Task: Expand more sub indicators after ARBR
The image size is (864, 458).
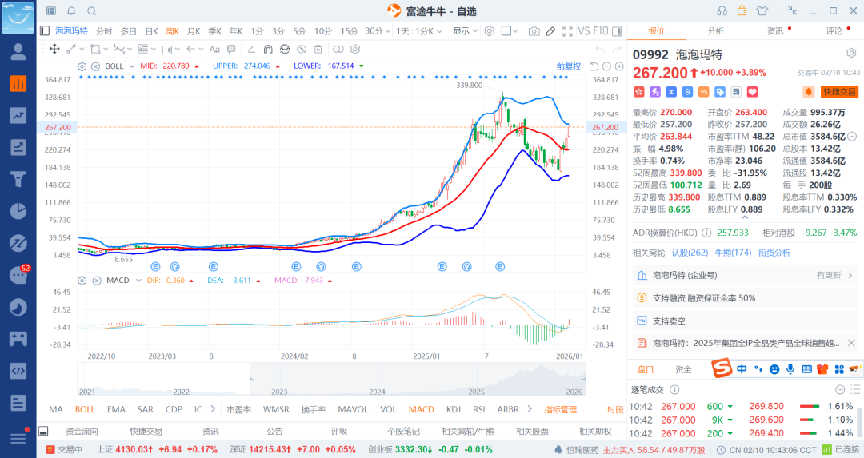Action: pos(530,409)
